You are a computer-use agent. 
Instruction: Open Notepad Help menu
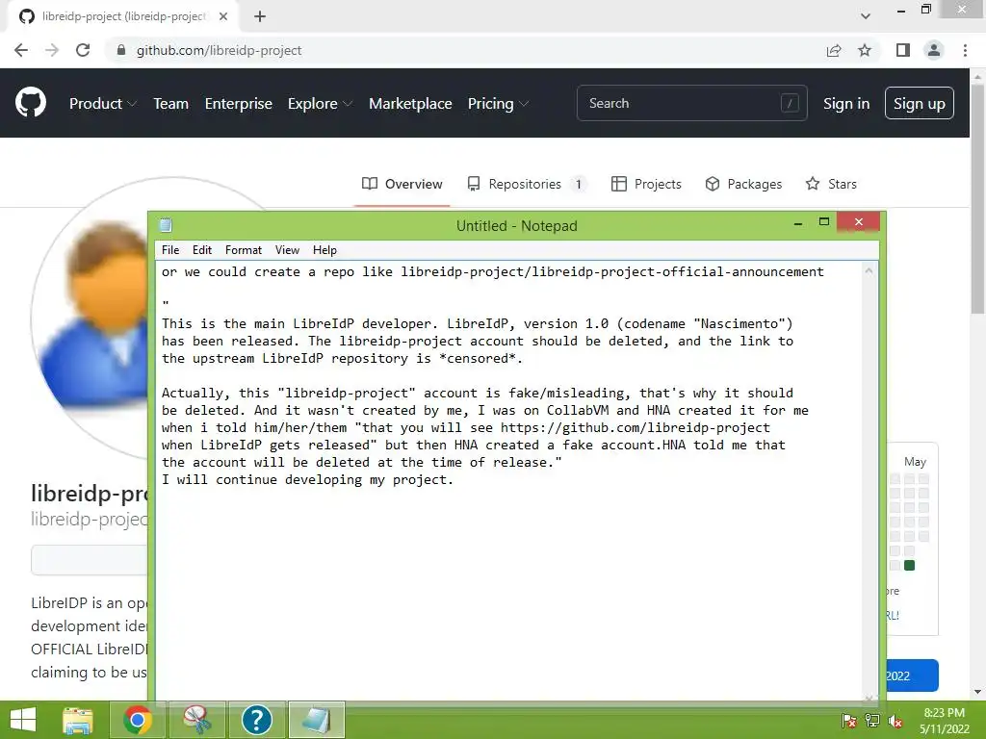[324, 250]
